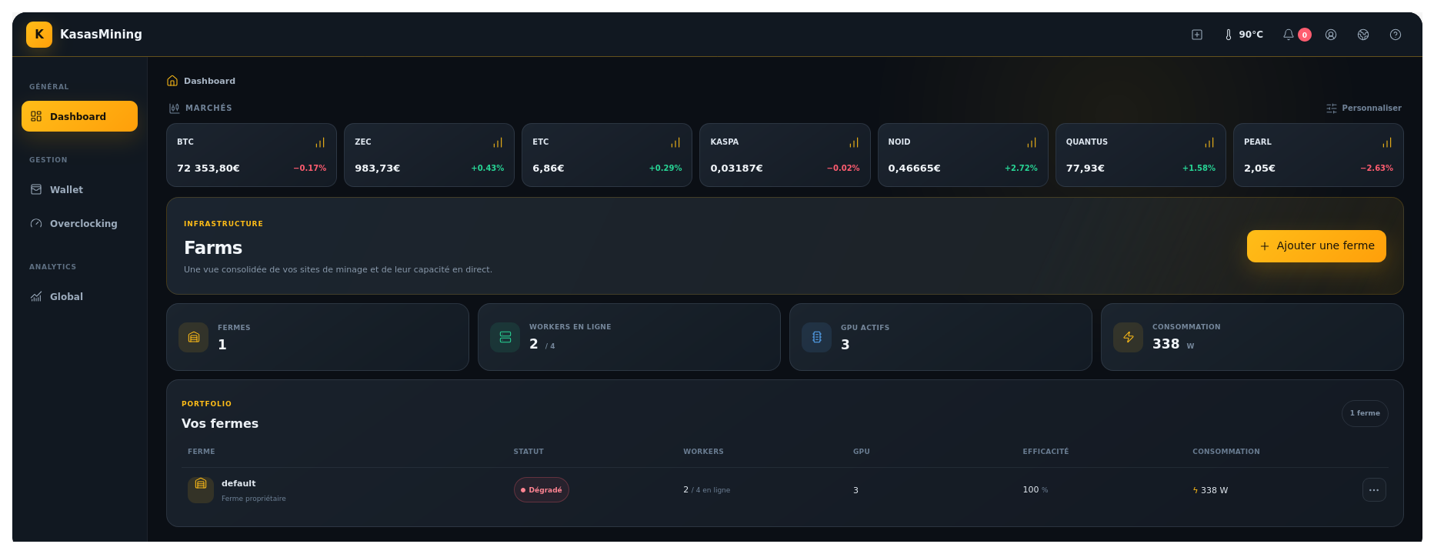The height and width of the screenshot is (554, 1444).
Task: Click the Dashboard breadcrumb link
Action: point(209,81)
